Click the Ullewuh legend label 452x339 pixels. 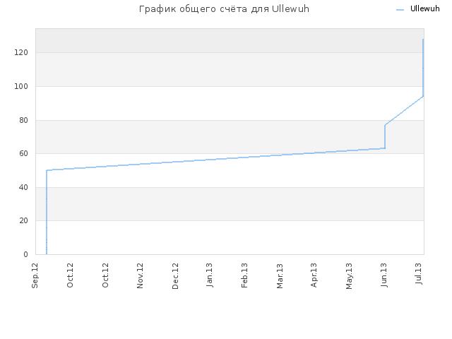(425, 9)
